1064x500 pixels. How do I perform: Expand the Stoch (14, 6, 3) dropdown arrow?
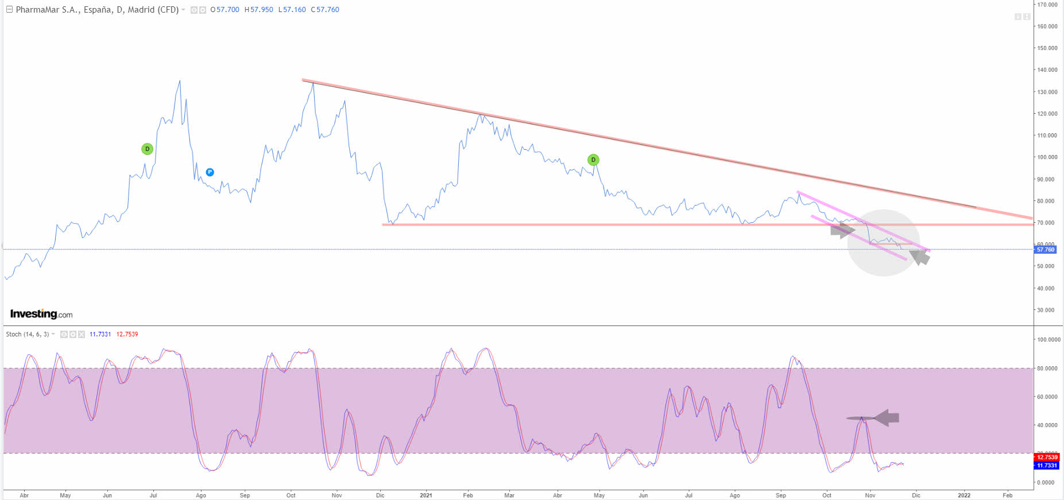(53, 334)
